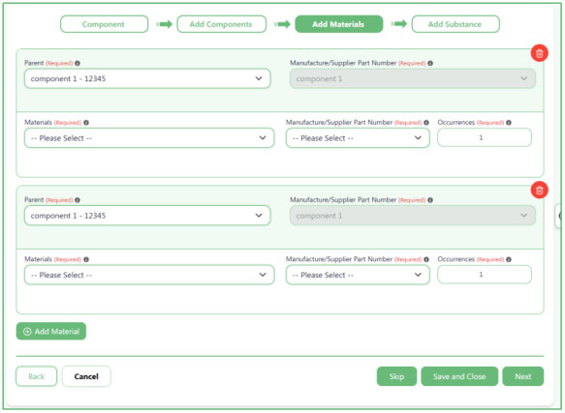This screenshot has width=565, height=413.
Task: Info icon beside second material's part number
Action: [426, 259]
